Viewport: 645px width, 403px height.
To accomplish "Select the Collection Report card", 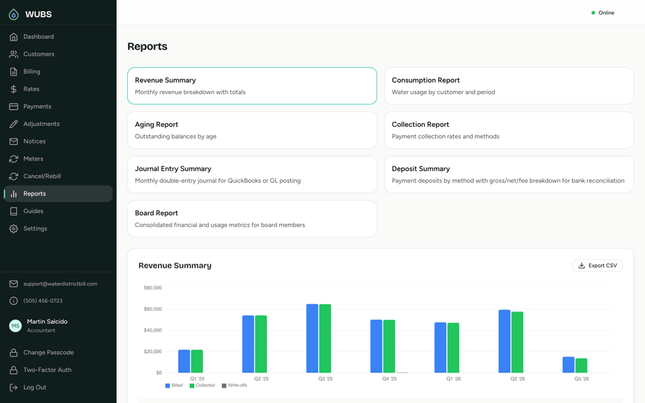I will click(509, 130).
